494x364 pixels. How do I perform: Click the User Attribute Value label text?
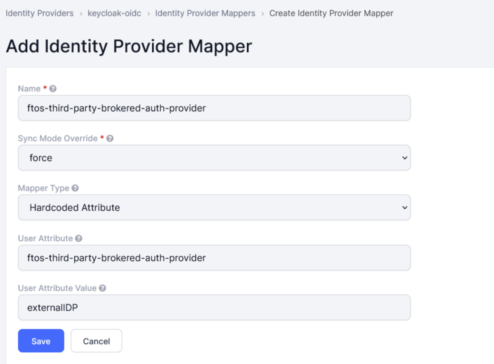57,288
